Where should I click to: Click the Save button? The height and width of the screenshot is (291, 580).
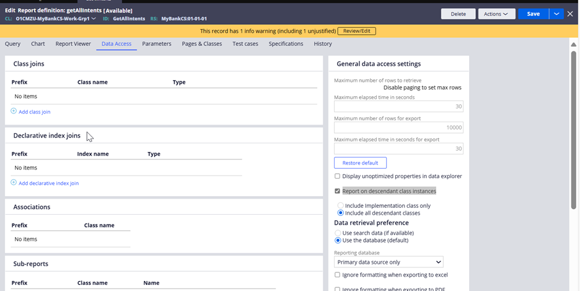(533, 14)
